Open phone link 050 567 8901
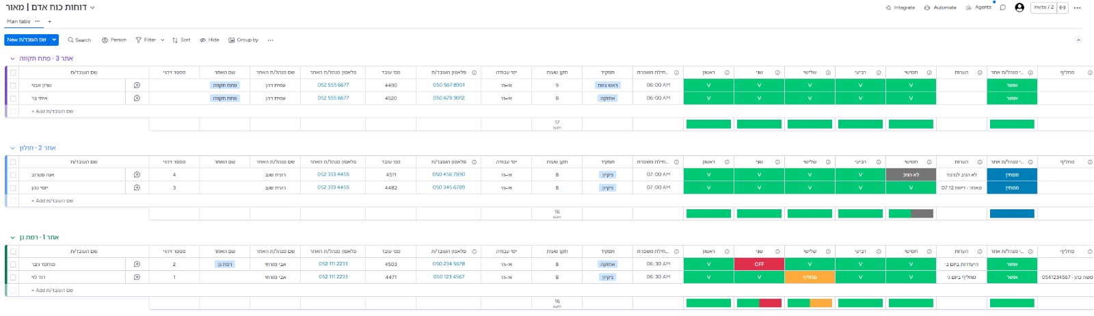 click(449, 85)
